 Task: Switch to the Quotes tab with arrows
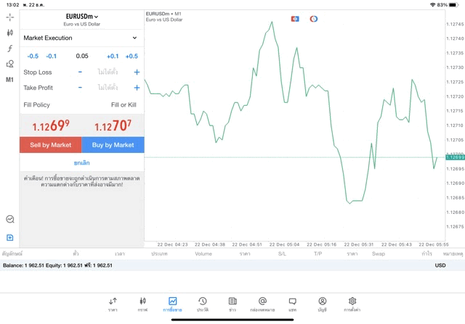tap(113, 304)
